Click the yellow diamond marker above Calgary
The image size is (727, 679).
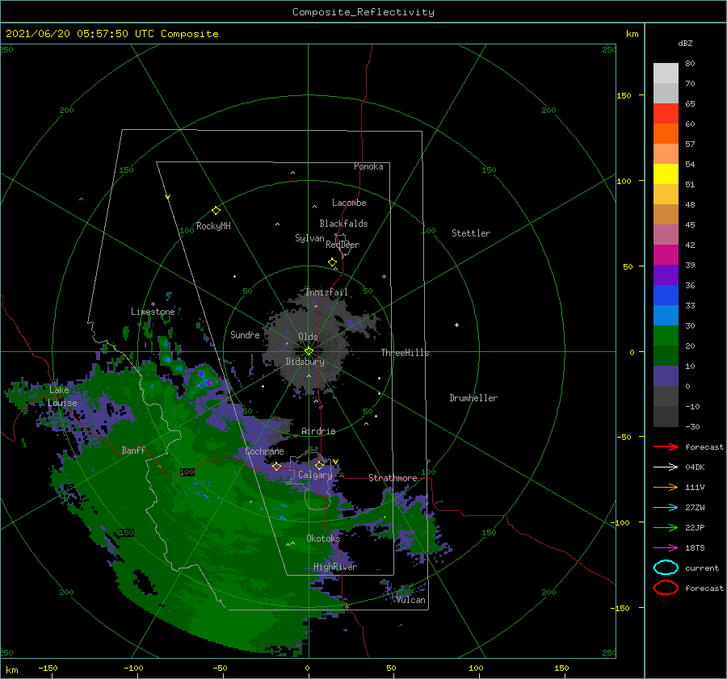click(x=319, y=465)
